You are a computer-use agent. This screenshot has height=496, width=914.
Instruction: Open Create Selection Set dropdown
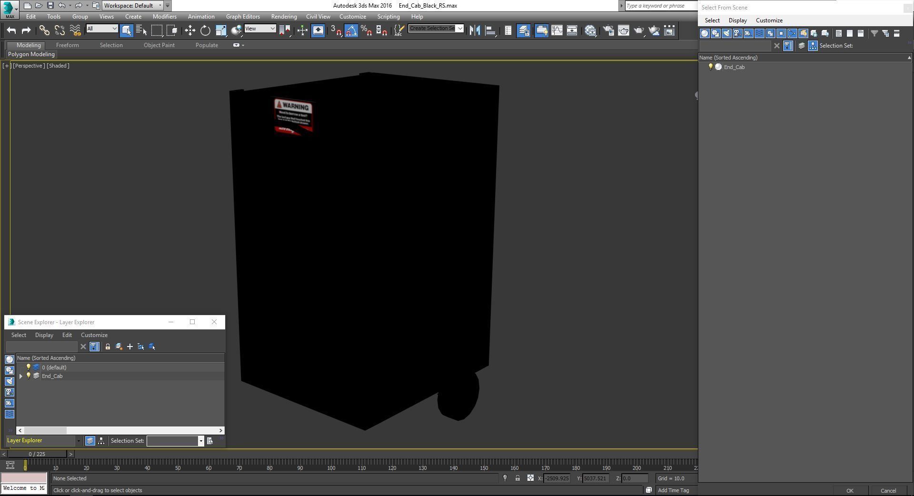[460, 29]
